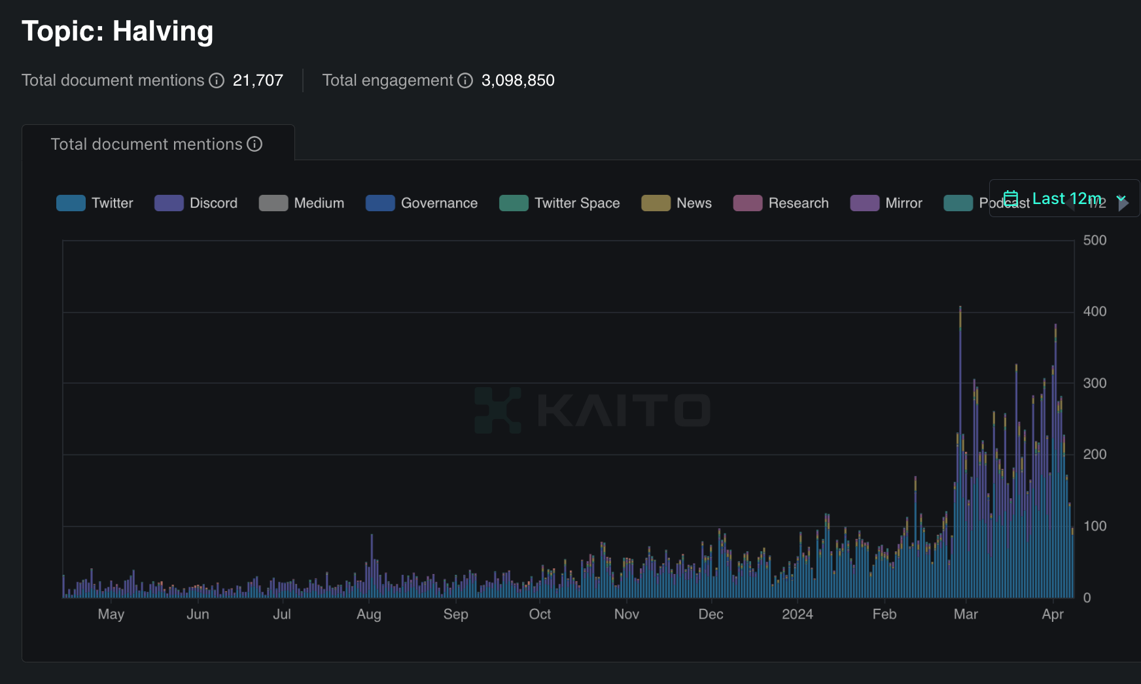Click the 21,707 mentions value
The width and height of the screenshot is (1141, 684).
click(x=258, y=80)
